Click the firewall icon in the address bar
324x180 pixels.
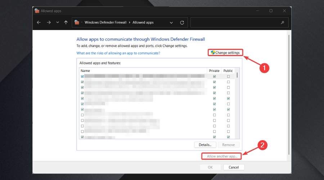point(77,22)
